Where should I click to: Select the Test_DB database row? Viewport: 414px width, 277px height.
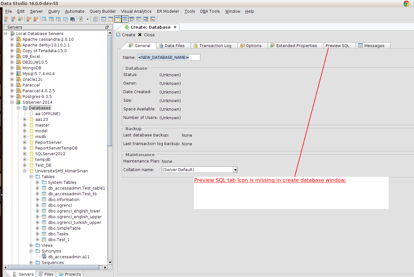click(x=43, y=165)
